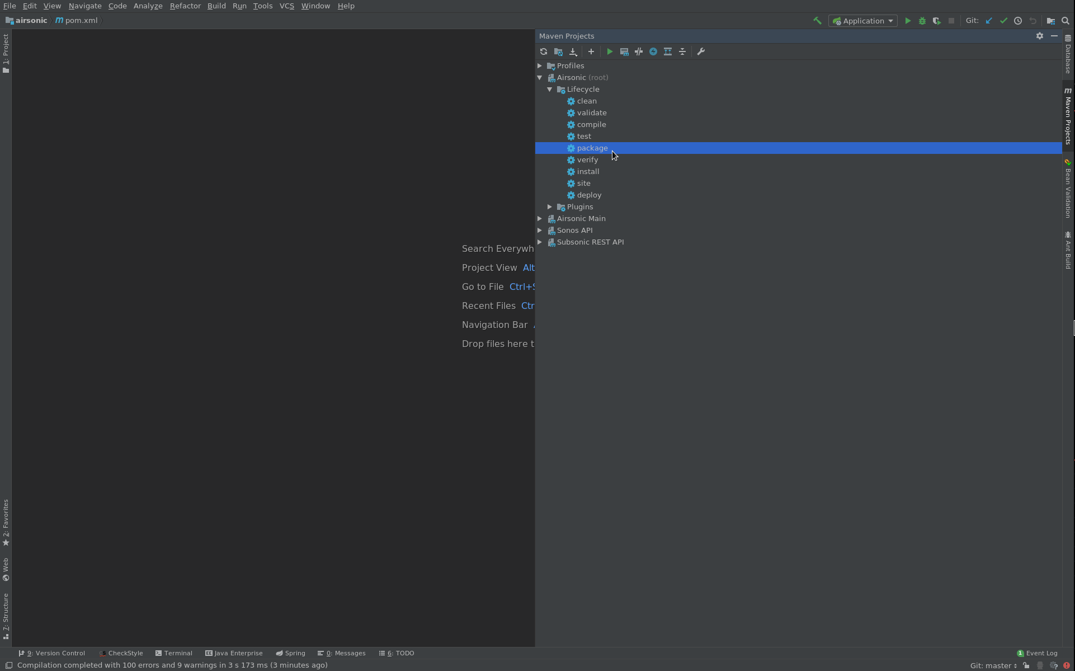Open the VCS menu
This screenshot has height=671, width=1075.
click(286, 6)
